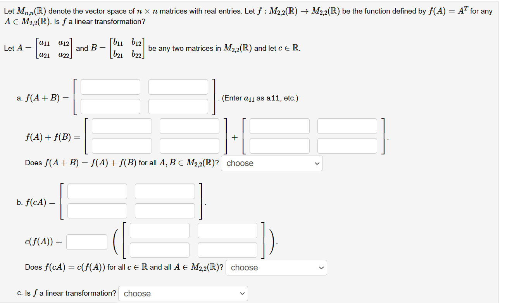
Task: Click the bottom-right entry box of f(A+B)
Action: click(178, 106)
